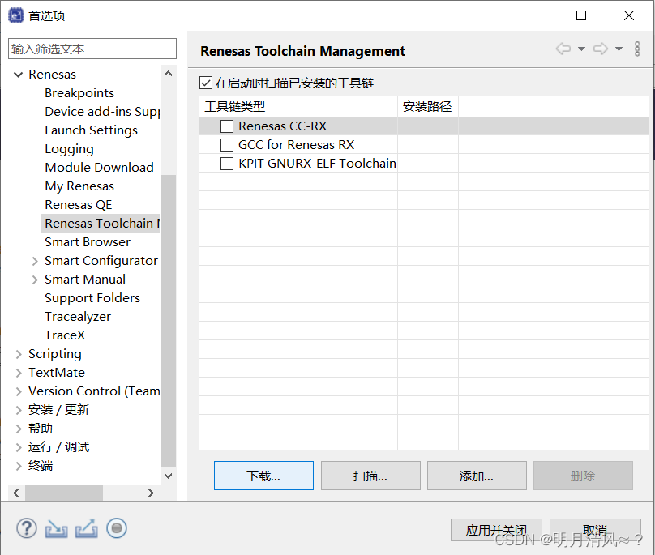Click the 取消 cancel button
Screen dimensions: 655x555
595,530
